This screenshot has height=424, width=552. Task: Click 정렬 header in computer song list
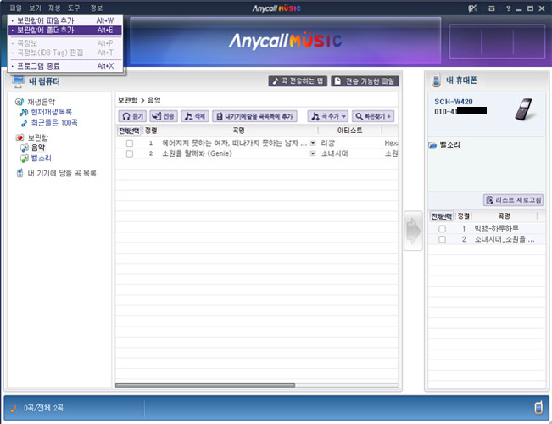coord(151,131)
